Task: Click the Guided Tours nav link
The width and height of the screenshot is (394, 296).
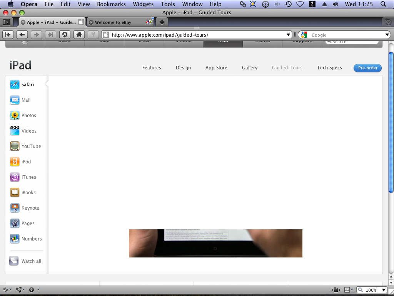Action: pos(287,68)
